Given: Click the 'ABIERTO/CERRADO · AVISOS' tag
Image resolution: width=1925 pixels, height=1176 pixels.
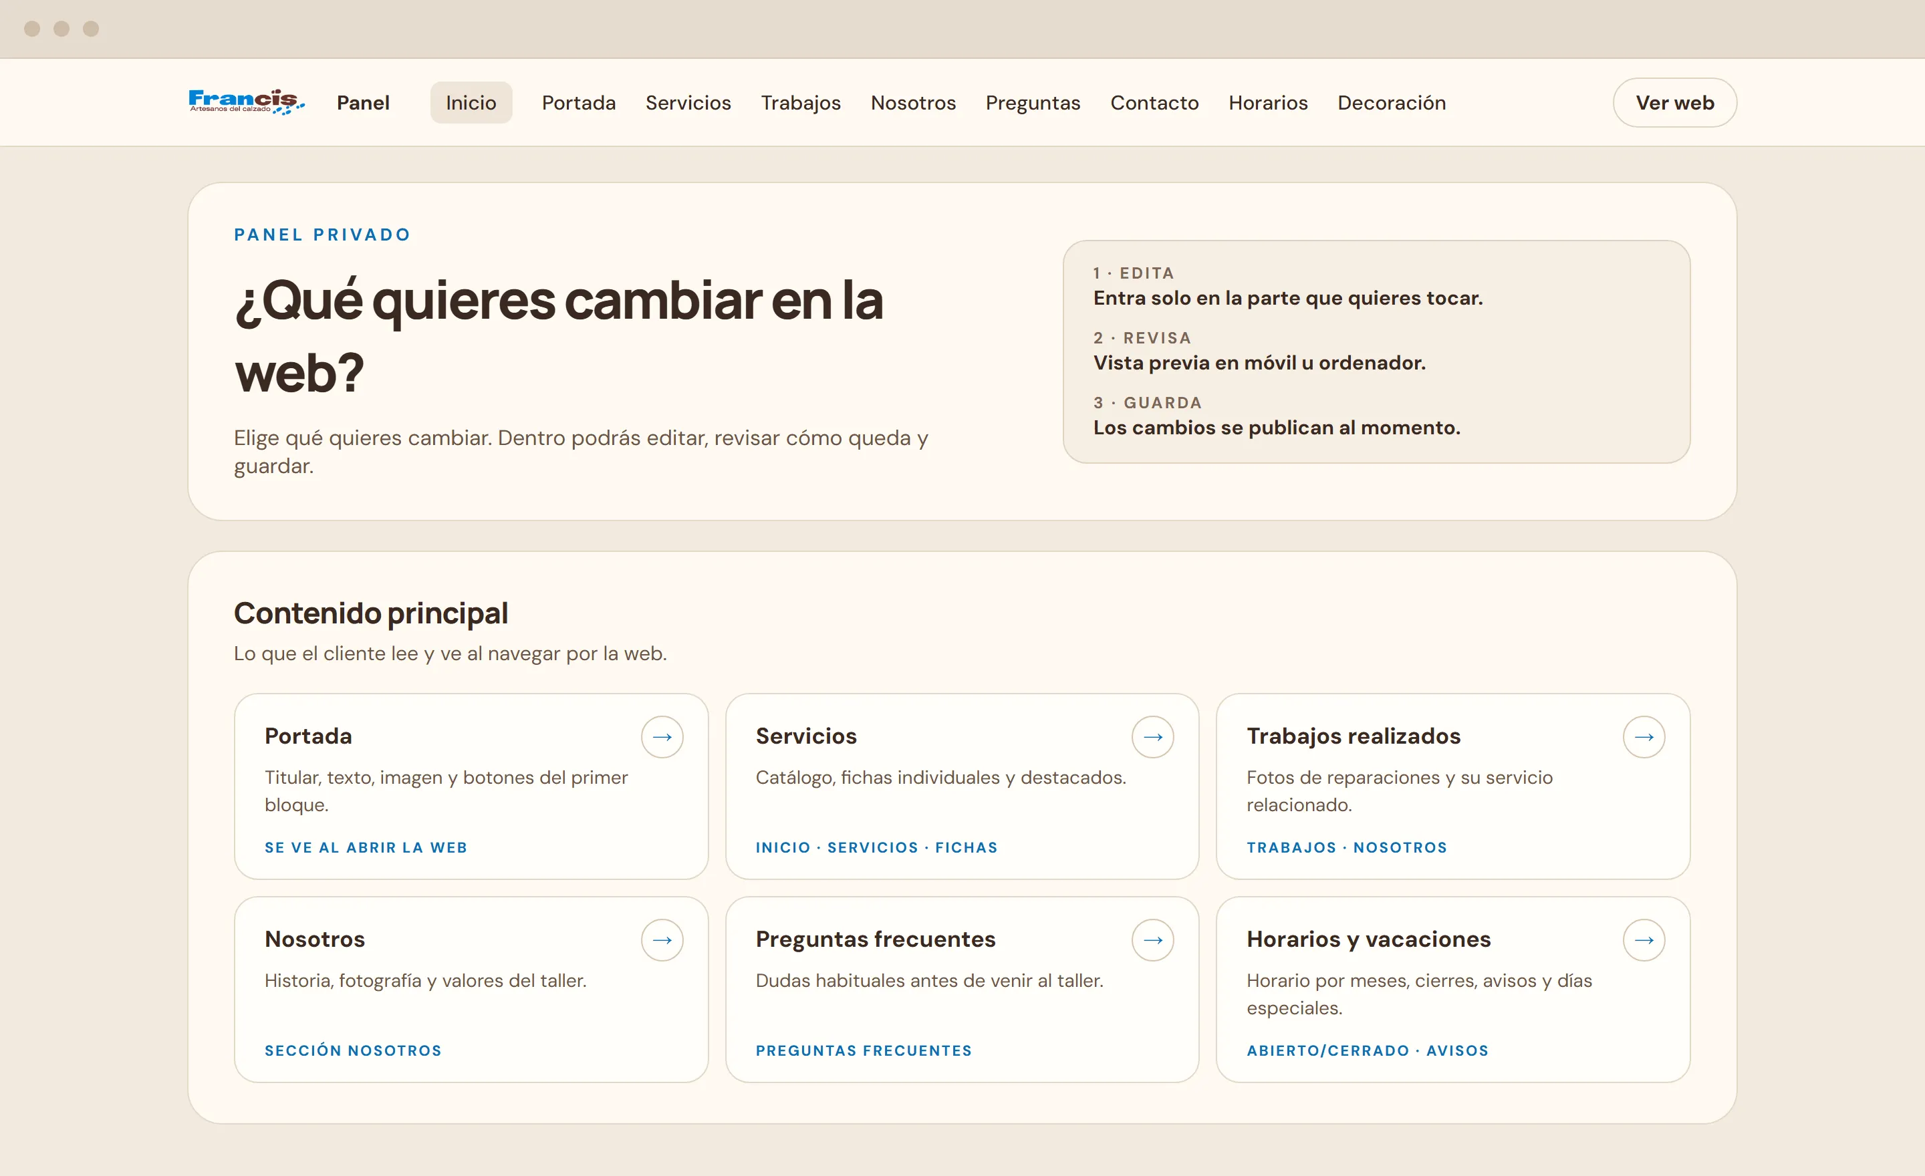Looking at the screenshot, I should point(1367,1050).
